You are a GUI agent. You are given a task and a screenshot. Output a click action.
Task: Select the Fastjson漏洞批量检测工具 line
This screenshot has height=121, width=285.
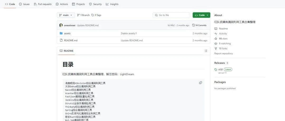point(80,96)
